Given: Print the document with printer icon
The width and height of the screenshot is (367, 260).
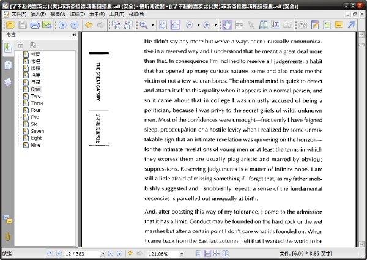Looking at the screenshot, I should coord(35,24).
